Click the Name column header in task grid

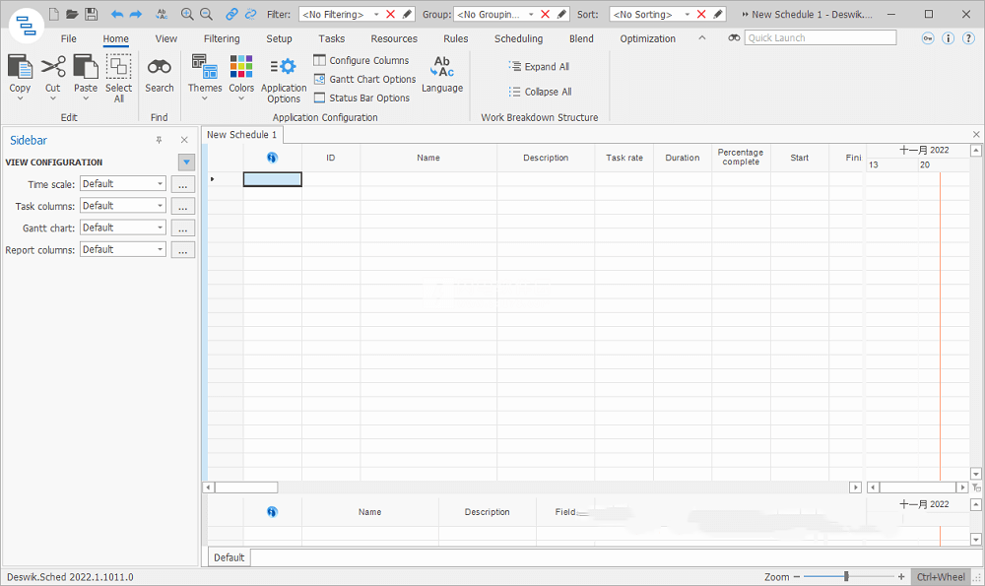click(x=428, y=158)
